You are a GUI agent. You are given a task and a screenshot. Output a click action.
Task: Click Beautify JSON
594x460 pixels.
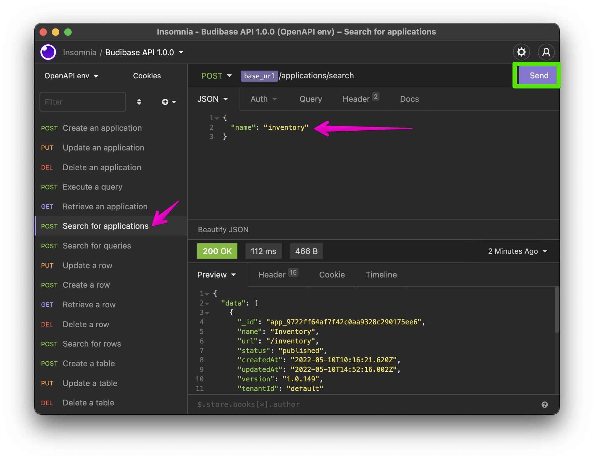coord(223,230)
